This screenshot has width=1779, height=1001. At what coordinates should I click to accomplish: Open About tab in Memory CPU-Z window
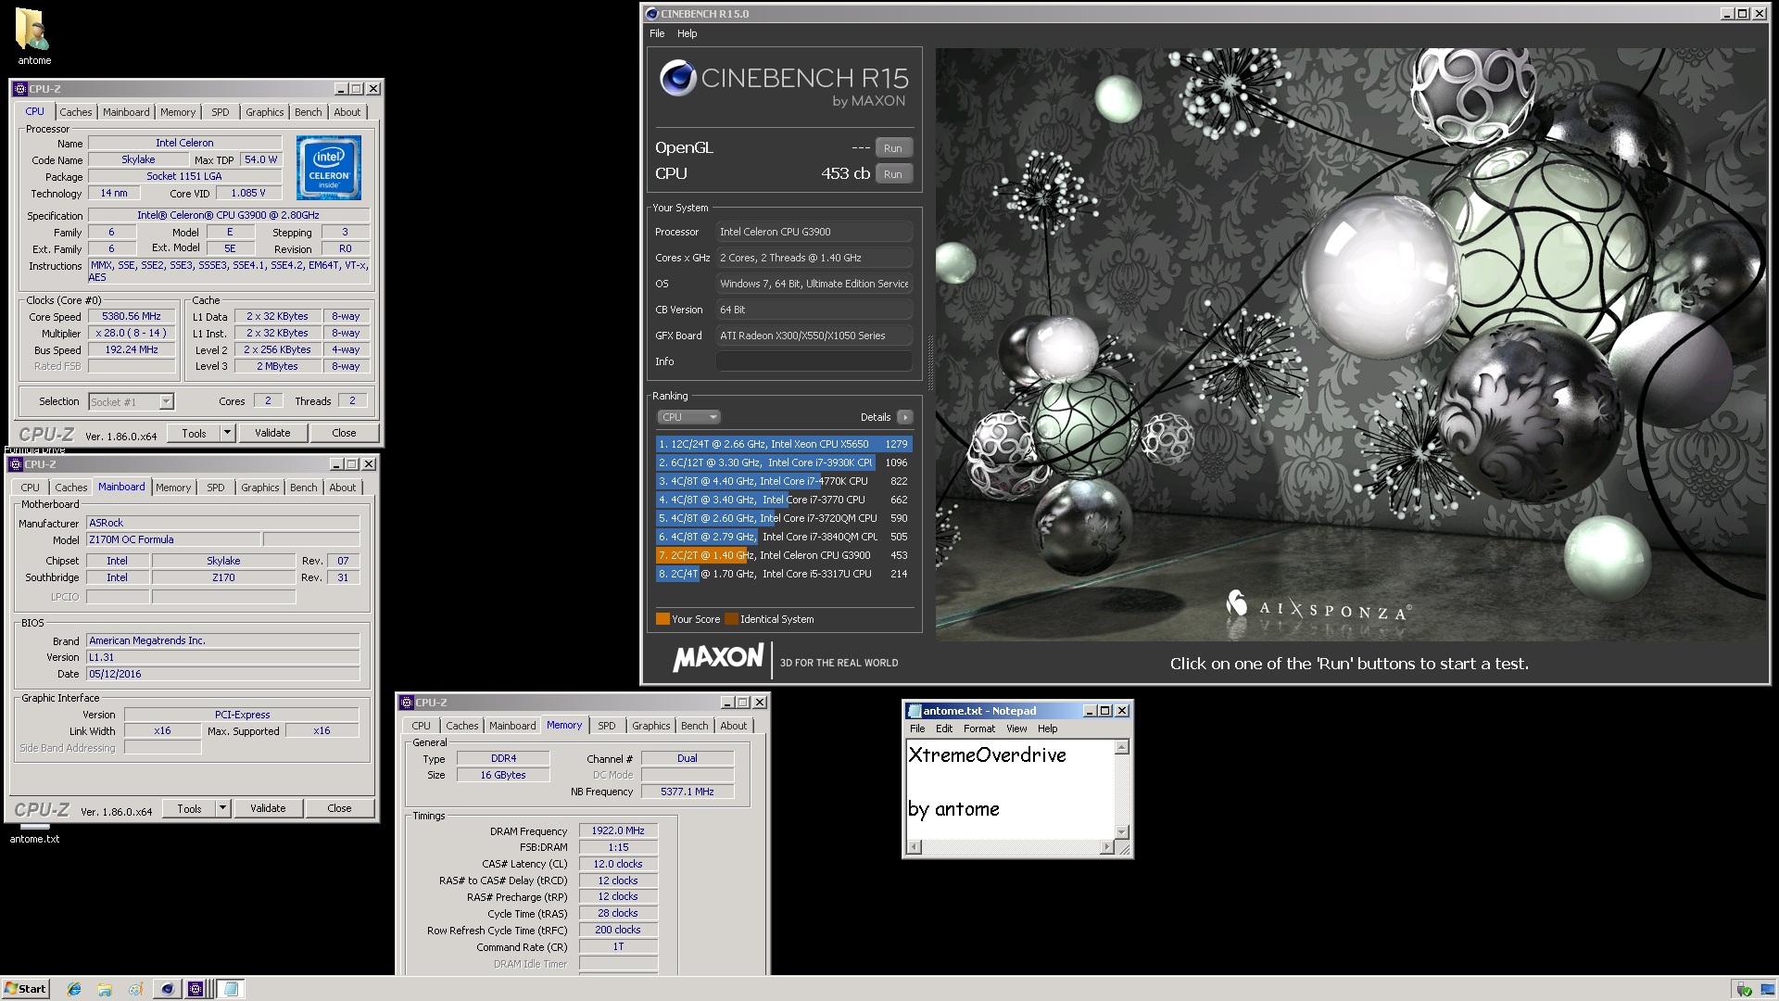(x=734, y=726)
